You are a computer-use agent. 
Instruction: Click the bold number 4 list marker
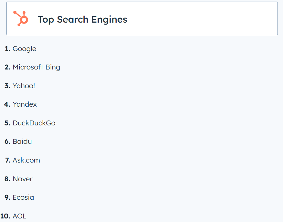coord(7,104)
